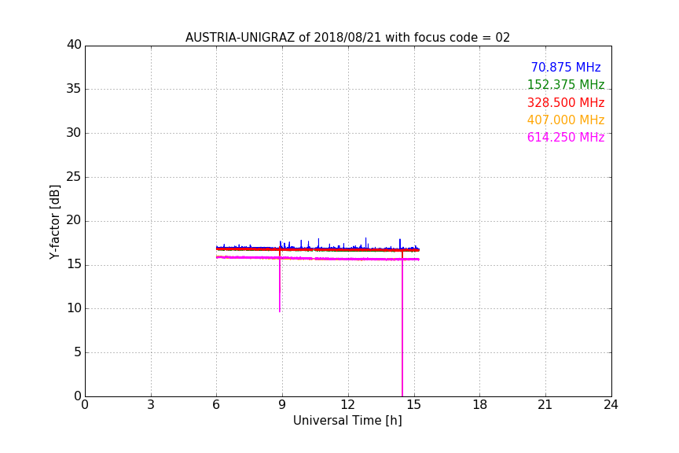Click the 152.375 MHz legend label
The width and height of the screenshot is (679, 453).
tap(566, 84)
